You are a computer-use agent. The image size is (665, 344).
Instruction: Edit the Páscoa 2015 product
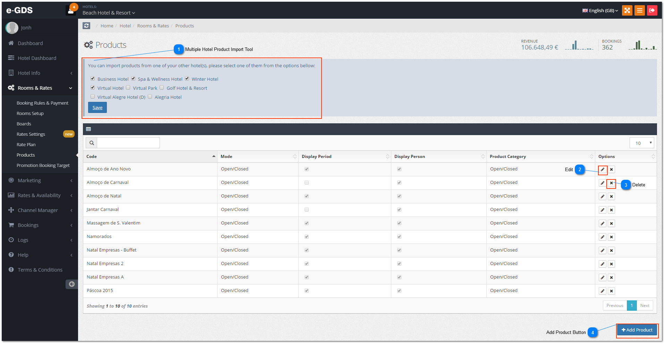[x=603, y=291]
